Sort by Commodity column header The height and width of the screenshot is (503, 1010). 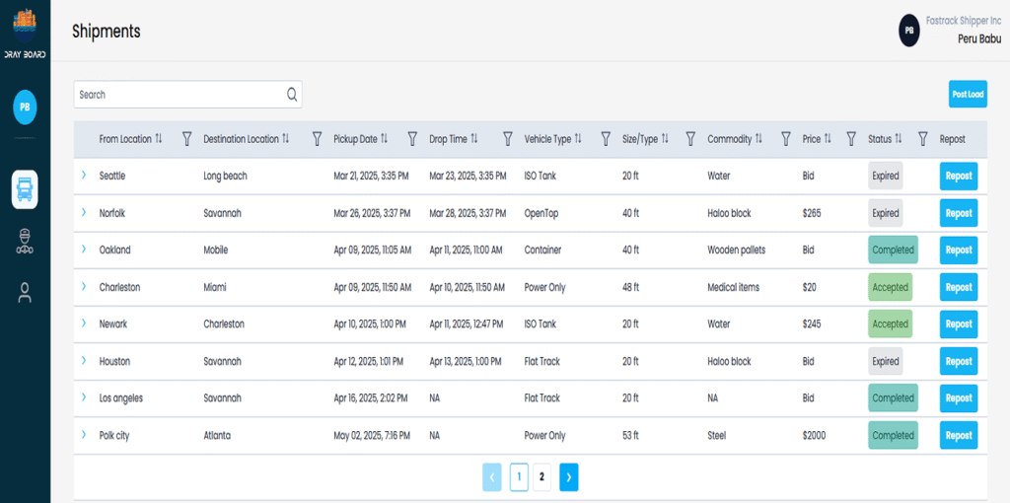[758, 139]
